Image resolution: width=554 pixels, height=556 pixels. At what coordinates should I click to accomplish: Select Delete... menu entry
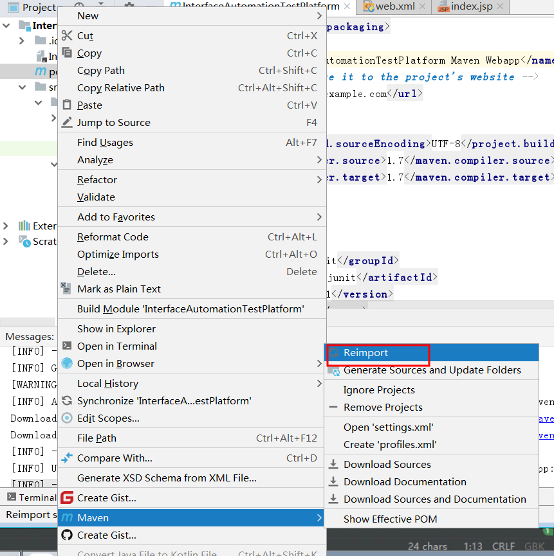click(x=192, y=271)
